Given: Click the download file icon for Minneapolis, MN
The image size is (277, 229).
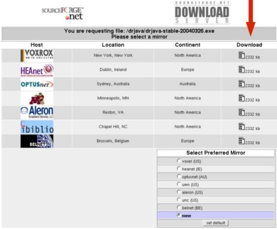Looking at the screenshot, I should [242, 98].
